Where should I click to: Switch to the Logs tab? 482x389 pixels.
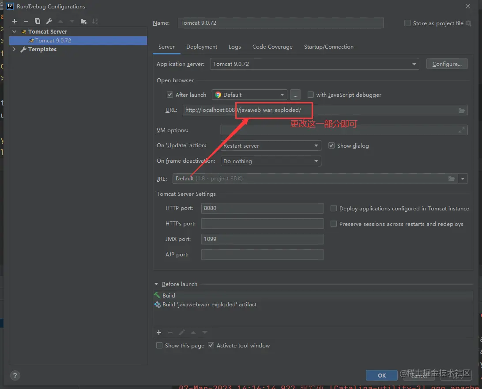point(235,47)
